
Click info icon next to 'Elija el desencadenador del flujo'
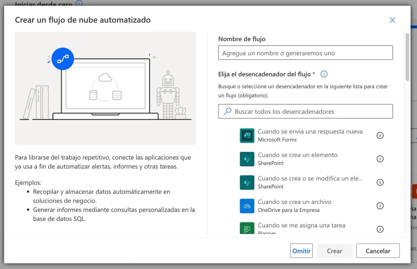pos(324,74)
